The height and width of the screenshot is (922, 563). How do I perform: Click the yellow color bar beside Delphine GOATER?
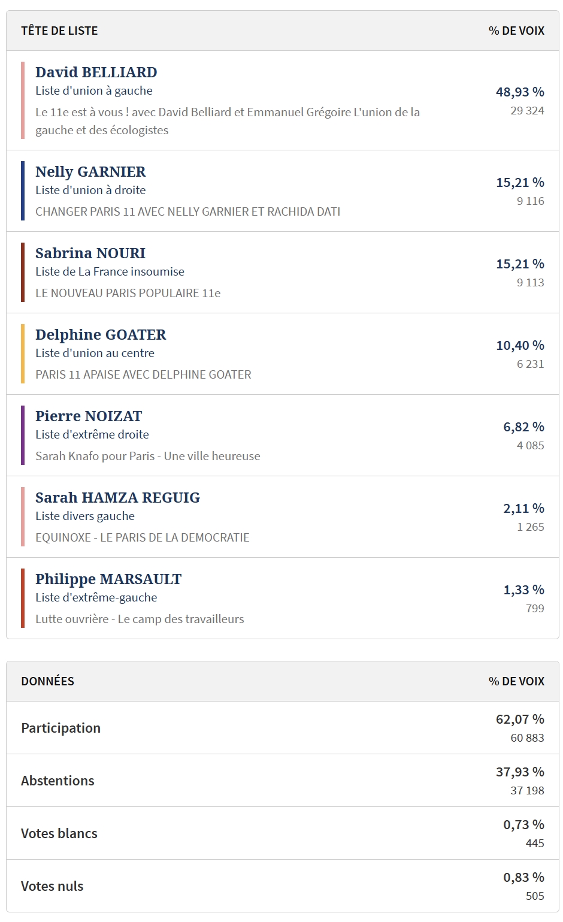point(23,353)
